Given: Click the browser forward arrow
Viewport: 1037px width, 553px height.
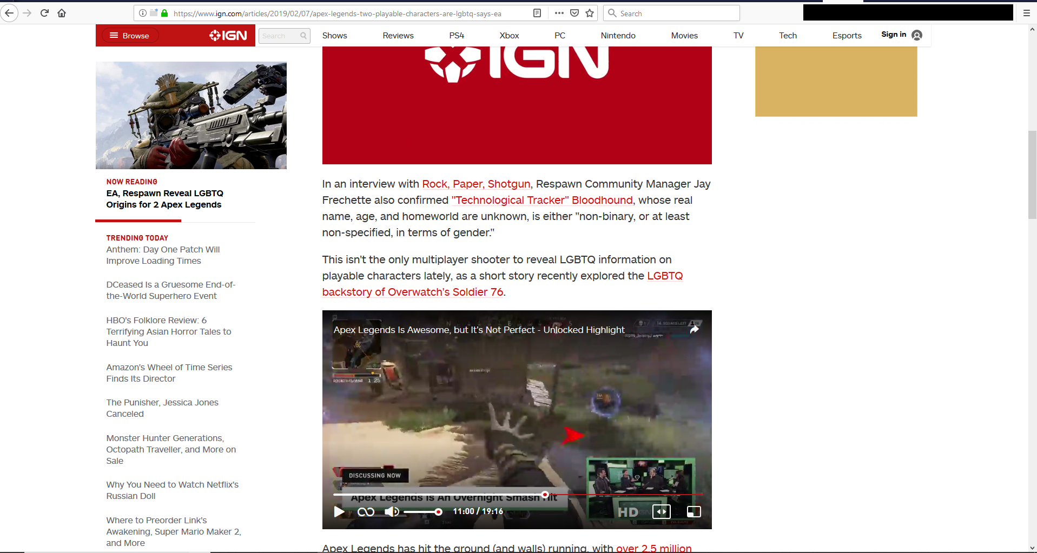Looking at the screenshot, I should (27, 13).
